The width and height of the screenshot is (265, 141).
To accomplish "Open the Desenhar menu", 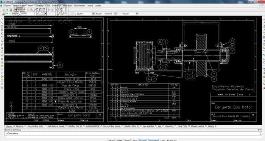I will tap(56, 6).
